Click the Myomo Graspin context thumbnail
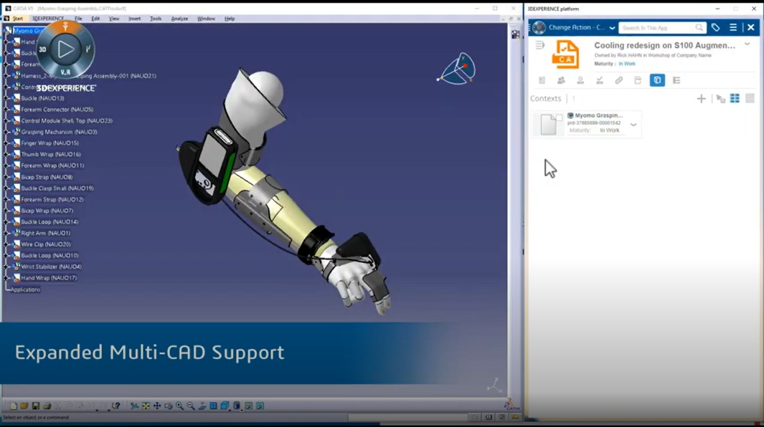The width and height of the screenshot is (764, 427). [549, 125]
